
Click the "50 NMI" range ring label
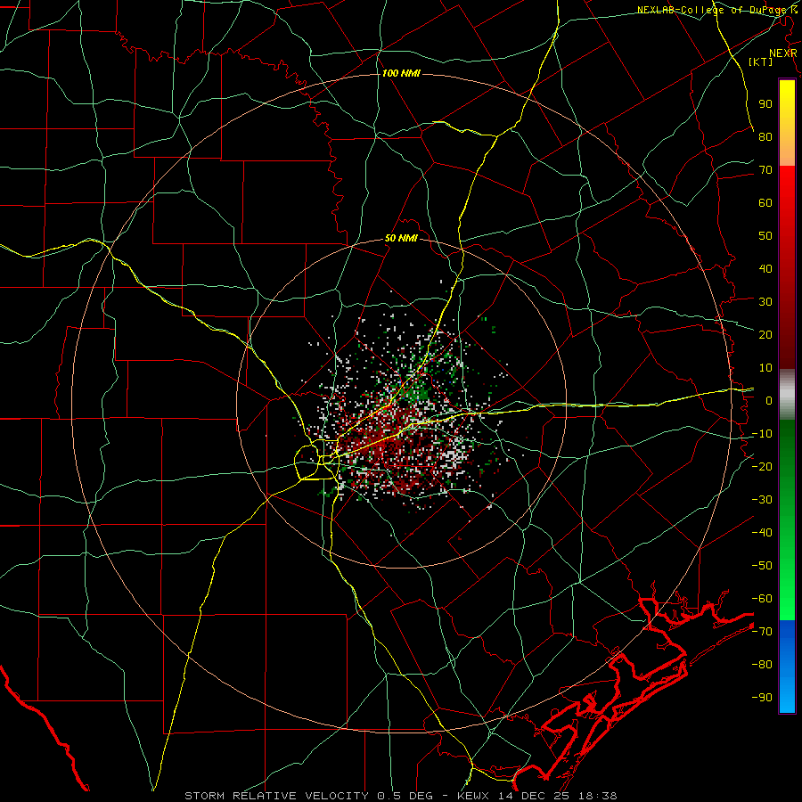pyautogui.click(x=401, y=238)
